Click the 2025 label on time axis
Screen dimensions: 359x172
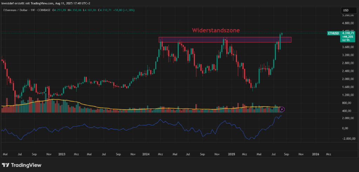point(231,154)
